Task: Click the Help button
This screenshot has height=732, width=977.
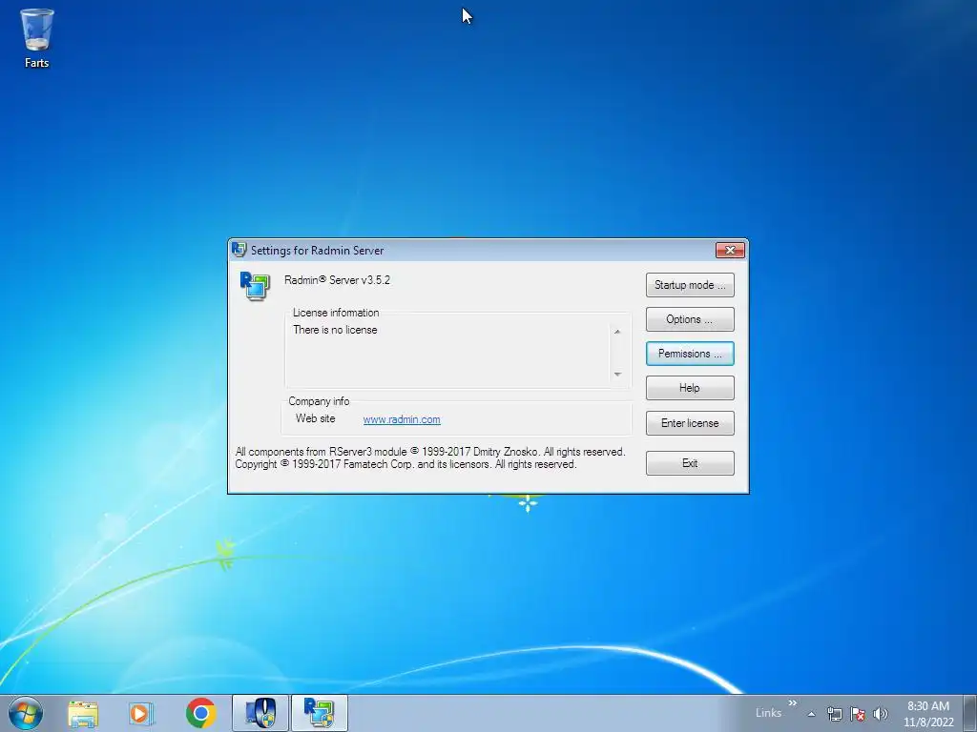Action: pyautogui.click(x=690, y=388)
